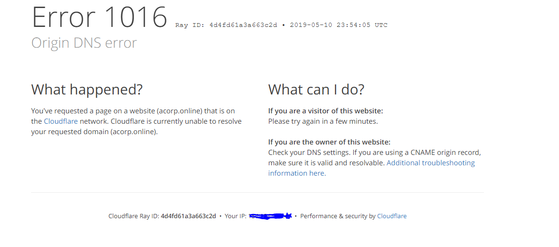Screen dimensions: 559x247
Task: Click the blue scribbled-out IP address
Action: (270, 216)
